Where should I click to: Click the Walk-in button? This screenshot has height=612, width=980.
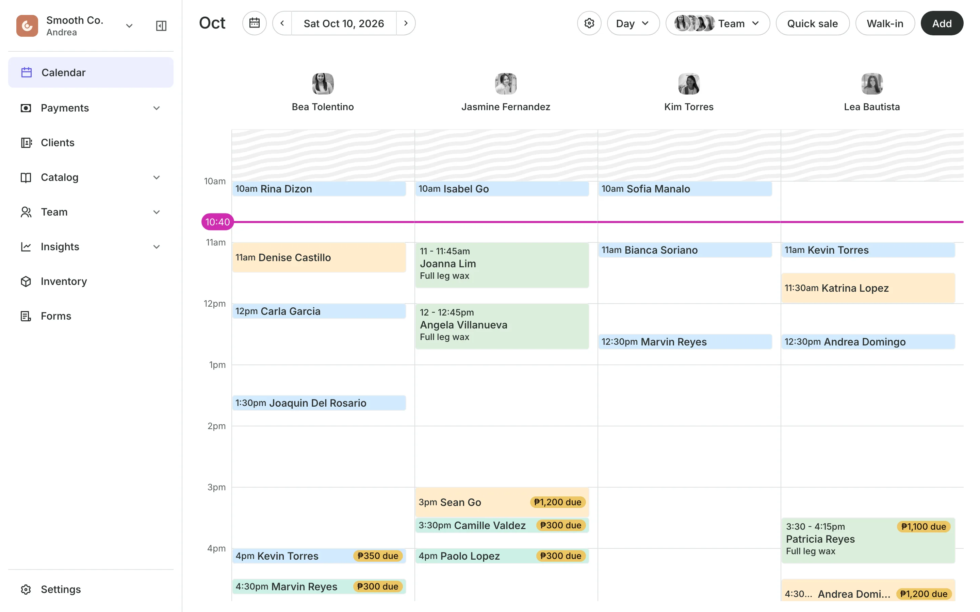coord(885,23)
